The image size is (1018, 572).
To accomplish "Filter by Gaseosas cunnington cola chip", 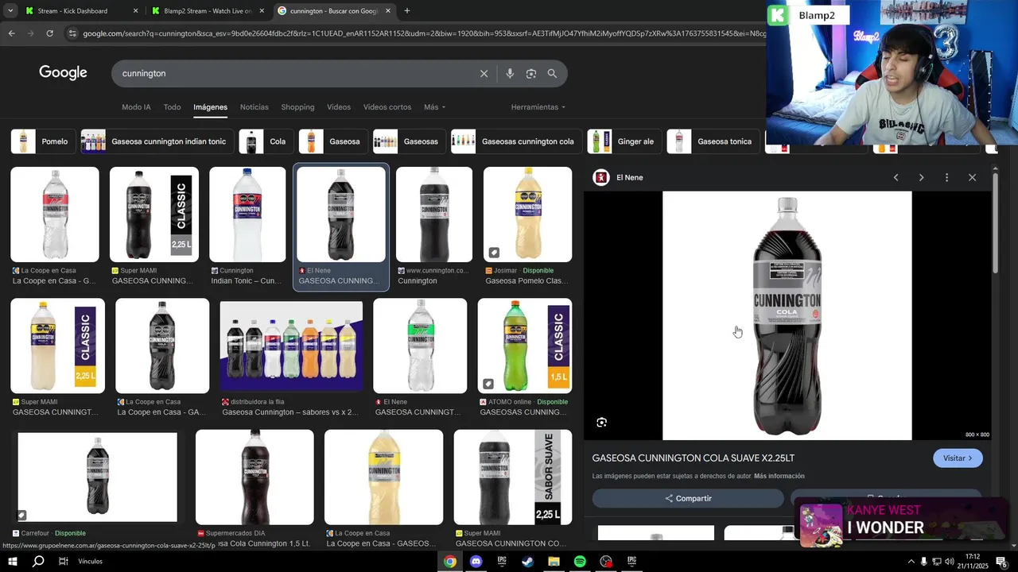I will click(x=516, y=141).
